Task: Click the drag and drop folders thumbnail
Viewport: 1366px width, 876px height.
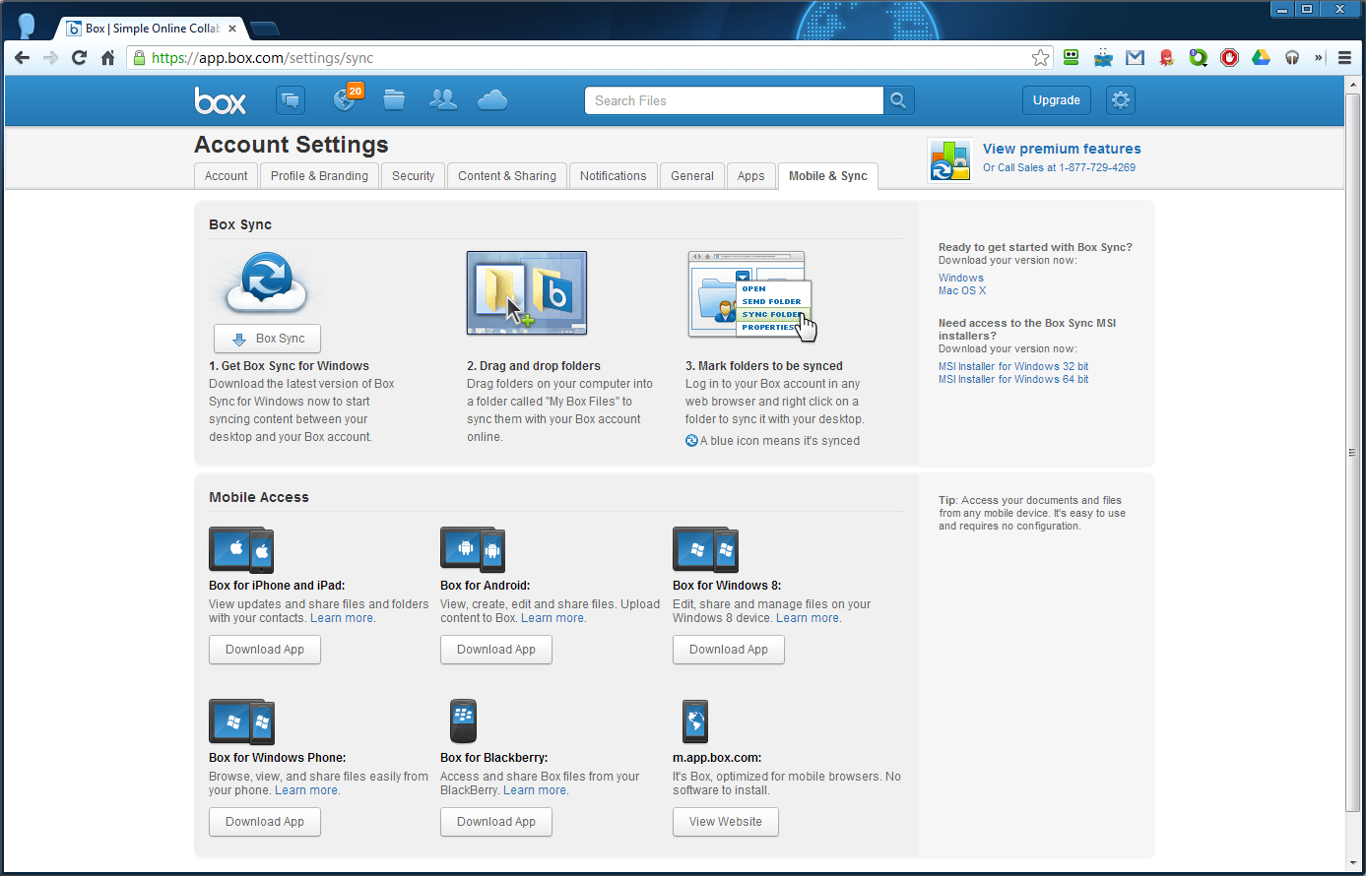Action: 527,292
